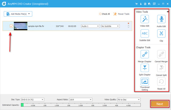The image size is (171, 110).
Task: Remove sample-mp4-file.flv with the red X
Action: [129, 23]
